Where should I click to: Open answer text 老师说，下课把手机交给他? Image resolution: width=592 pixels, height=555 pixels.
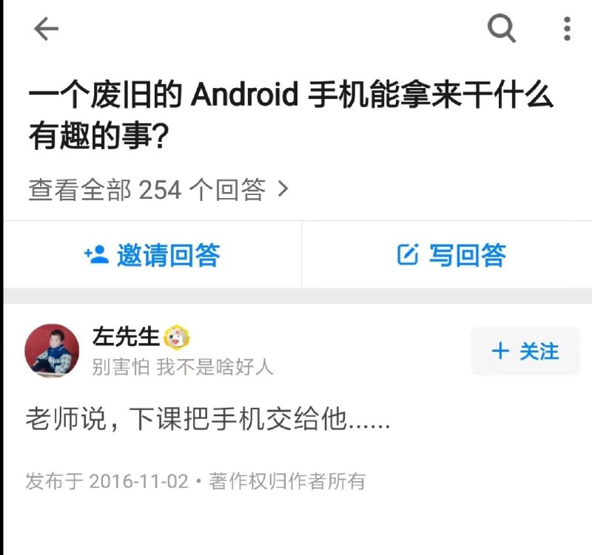point(208,419)
